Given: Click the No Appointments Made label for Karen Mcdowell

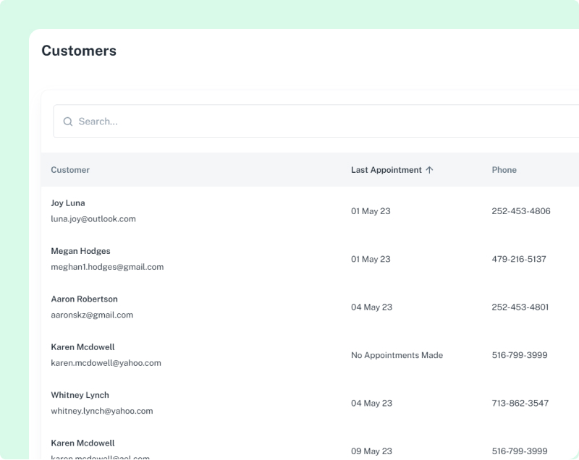Looking at the screenshot, I should 397,355.
